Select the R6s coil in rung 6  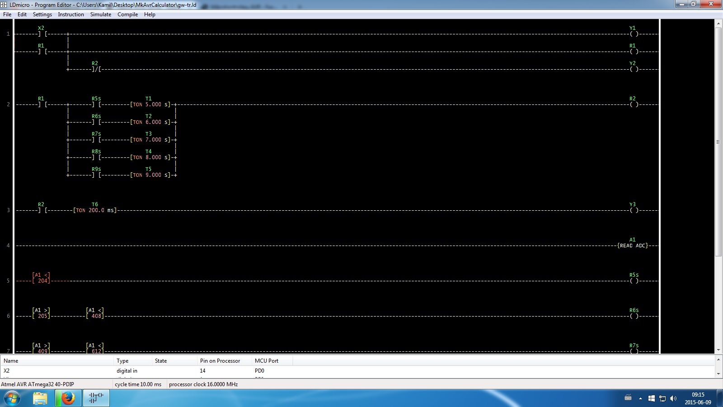(x=634, y=313)
